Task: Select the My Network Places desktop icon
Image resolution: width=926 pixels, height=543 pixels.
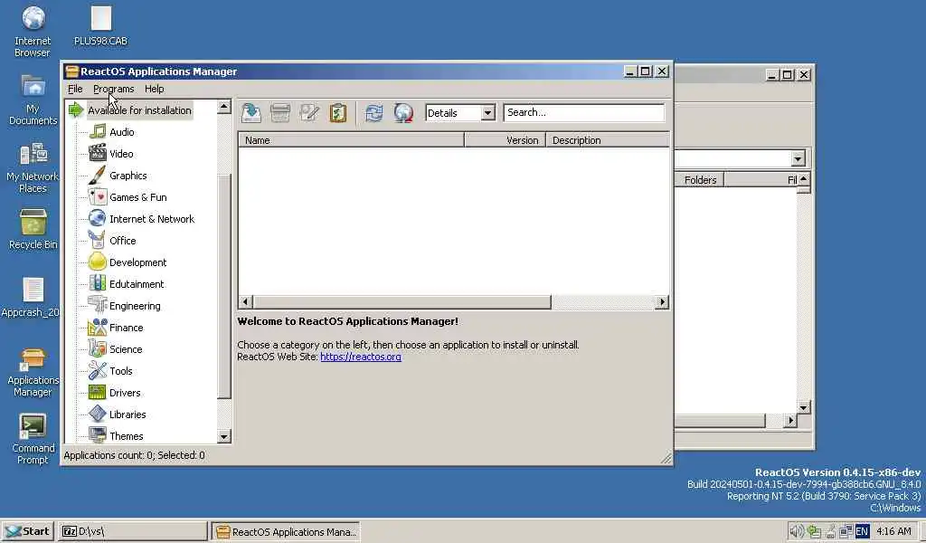Action: tap(33, 167)
